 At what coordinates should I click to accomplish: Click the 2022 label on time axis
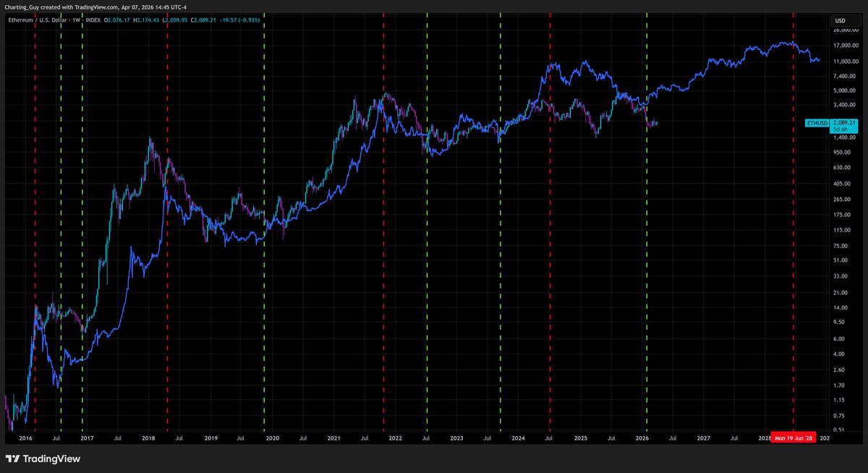(x=395, y=438)
